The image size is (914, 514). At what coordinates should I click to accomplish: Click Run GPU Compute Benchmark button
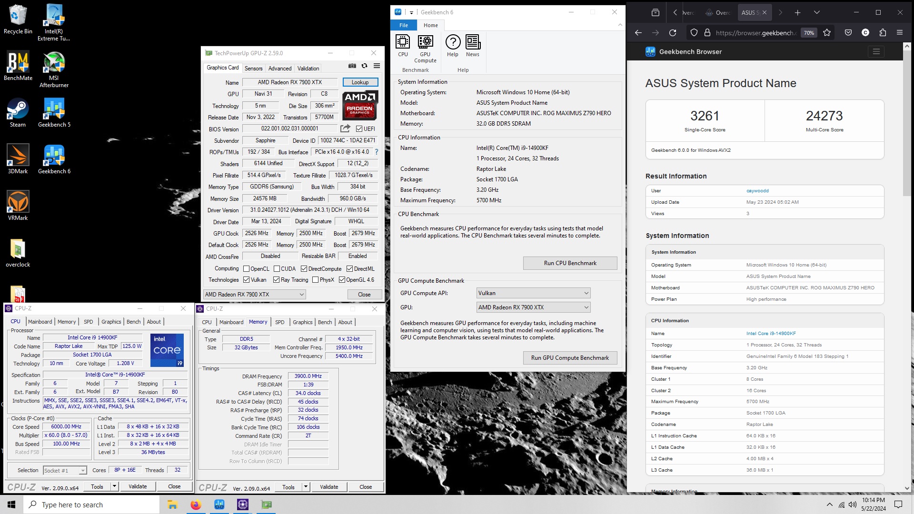pos(570,358)
